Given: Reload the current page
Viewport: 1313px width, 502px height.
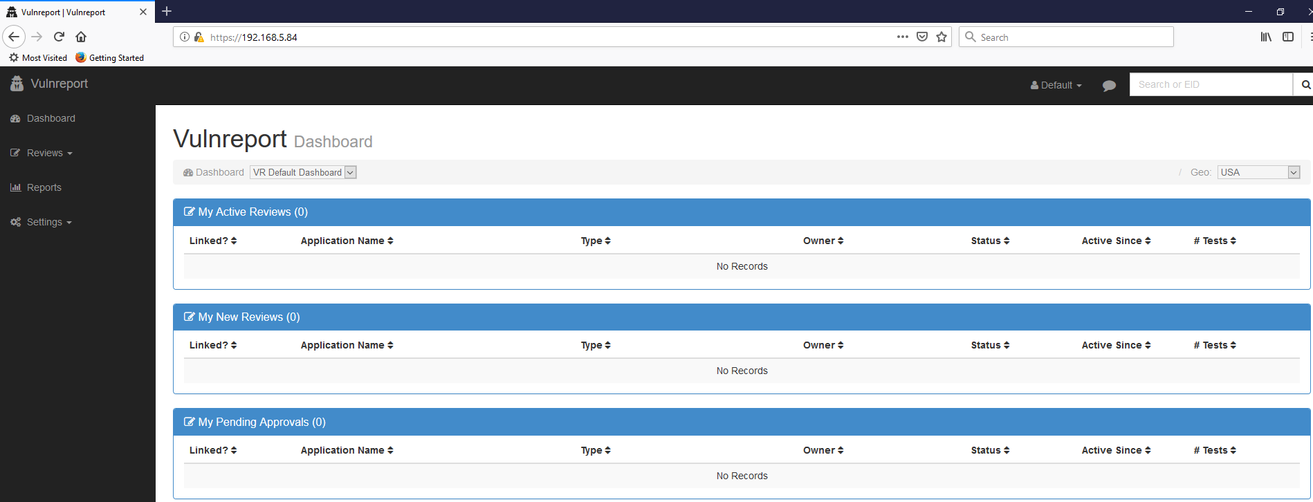Looking at the screenshot, I should [x=59, y=37].
